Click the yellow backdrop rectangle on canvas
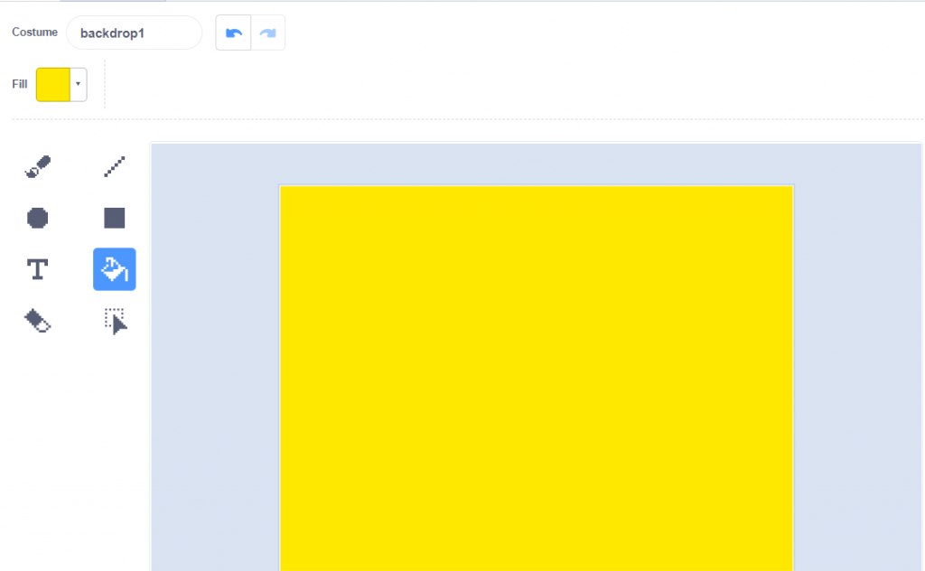Screen dimensions: 925x571 [x=536, y=379]
